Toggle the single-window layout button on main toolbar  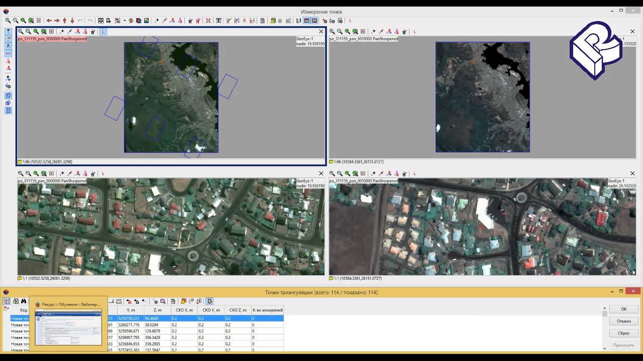coord(314,21)
